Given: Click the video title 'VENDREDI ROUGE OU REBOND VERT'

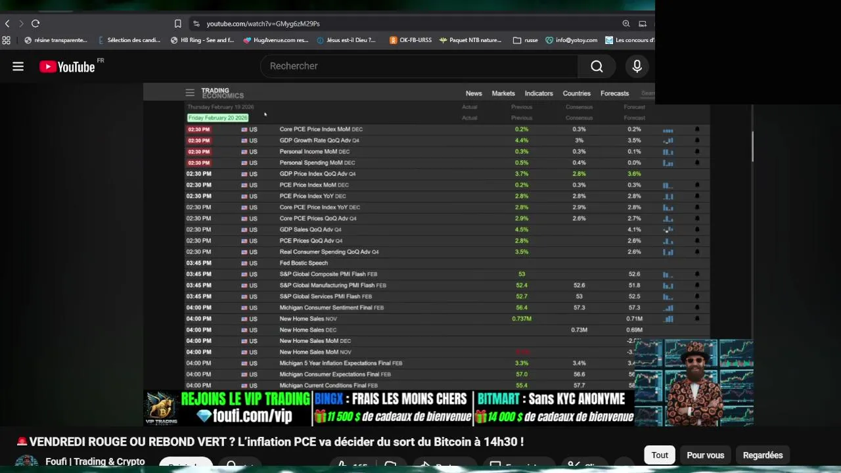Looking at the screenshot, I should [x=270, y=442].
